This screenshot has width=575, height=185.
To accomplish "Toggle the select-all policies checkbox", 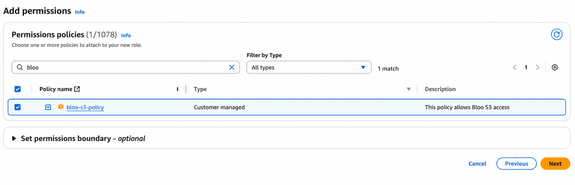I will click(x=18, y=89).
